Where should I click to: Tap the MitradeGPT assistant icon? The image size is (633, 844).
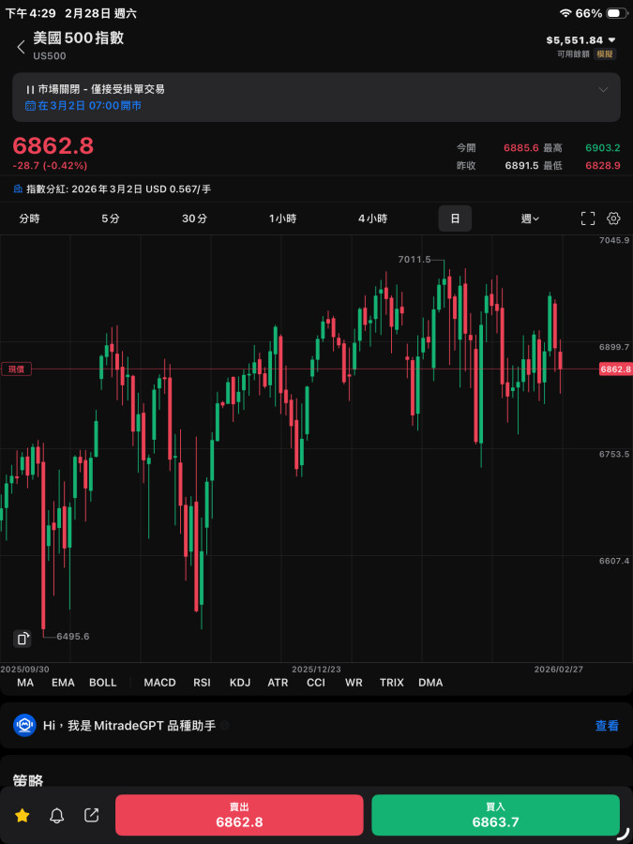pyautogui.click(x=25, y=725)
